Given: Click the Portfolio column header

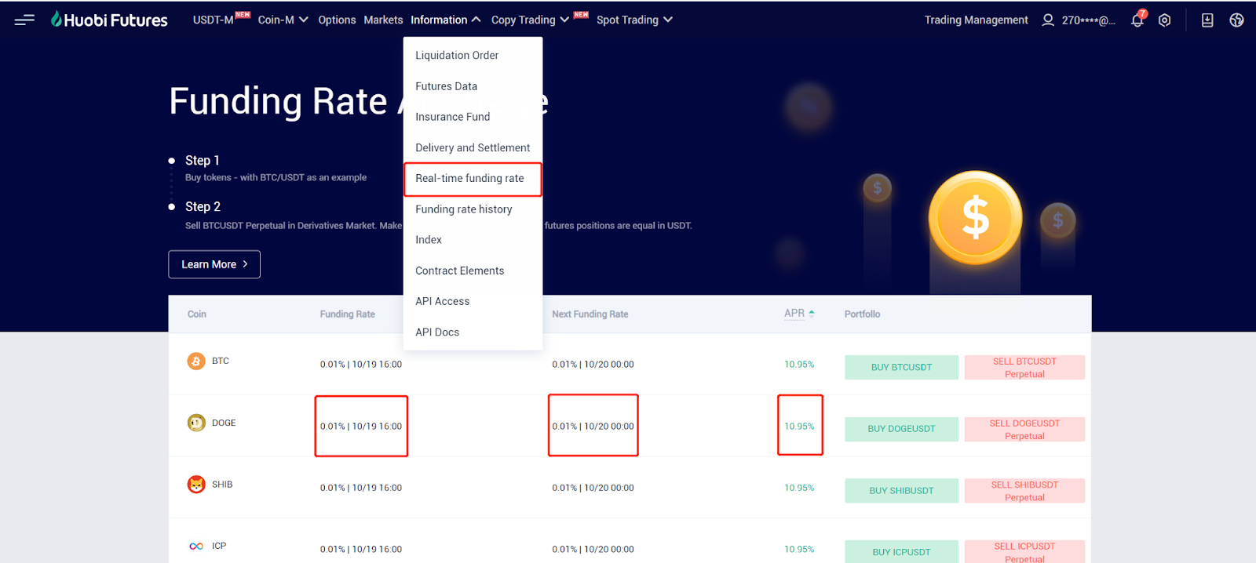Looking at the screenshot, I should click(x=862, y=314).
